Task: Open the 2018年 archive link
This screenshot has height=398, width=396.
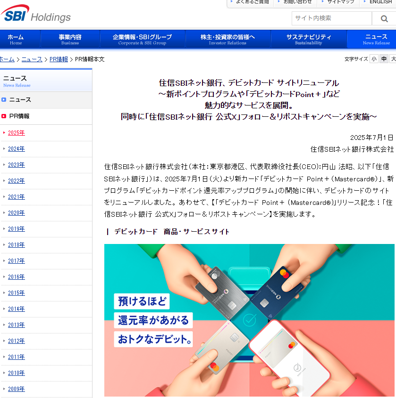Action: pos(16,245)
